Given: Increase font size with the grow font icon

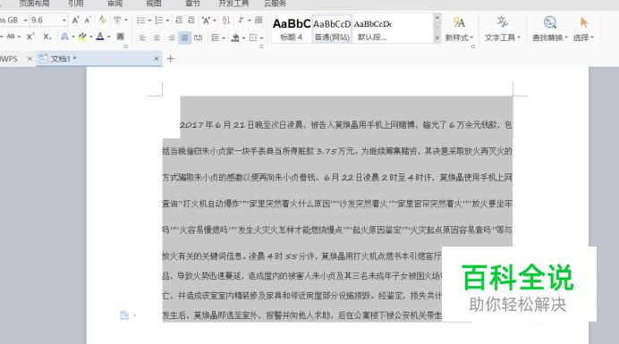Looking at the screenshot, I should tap(75, 20).
